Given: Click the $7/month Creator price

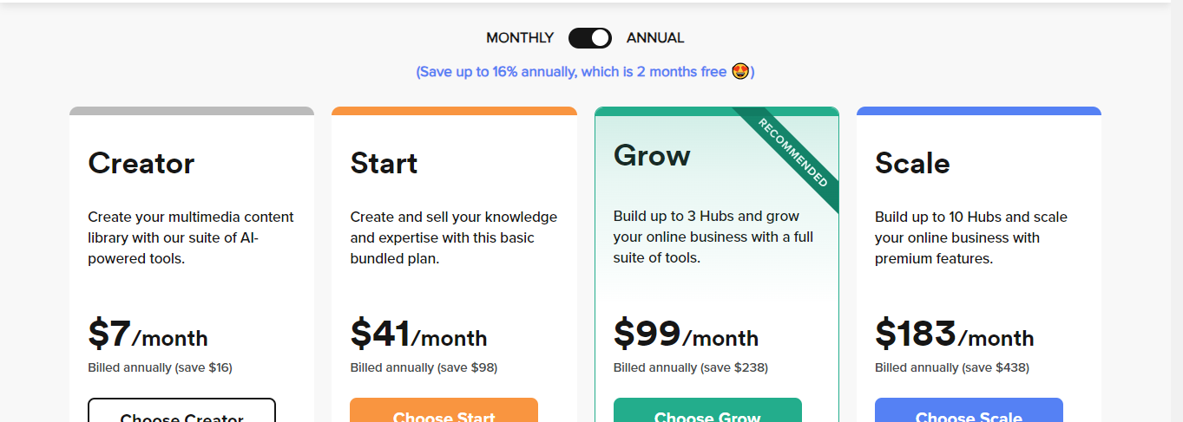Looking at the screenshot, I should [148, 334].
